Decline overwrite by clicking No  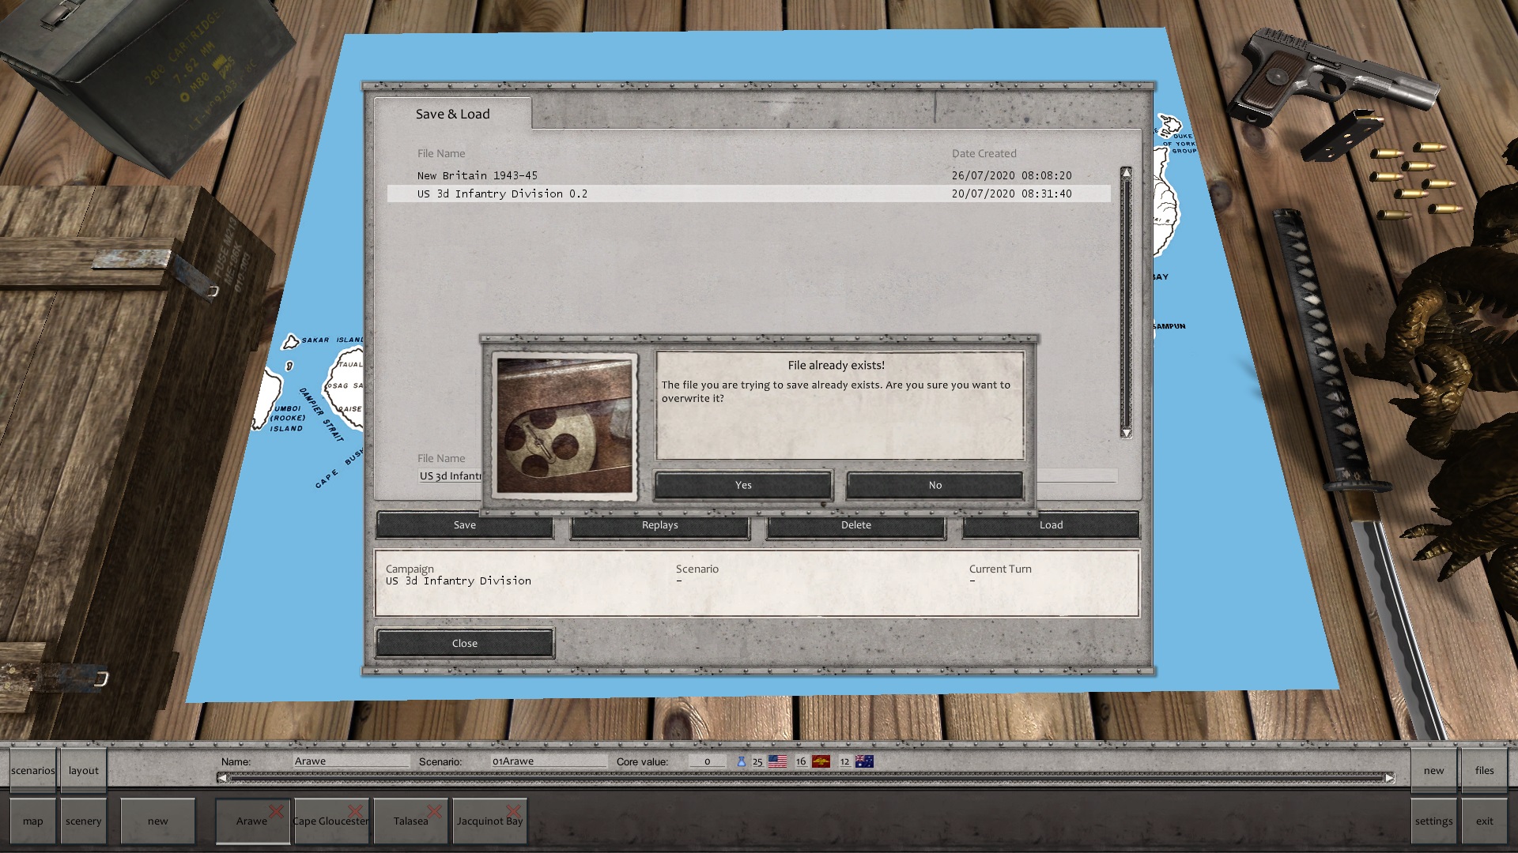[x=935, y=485]
